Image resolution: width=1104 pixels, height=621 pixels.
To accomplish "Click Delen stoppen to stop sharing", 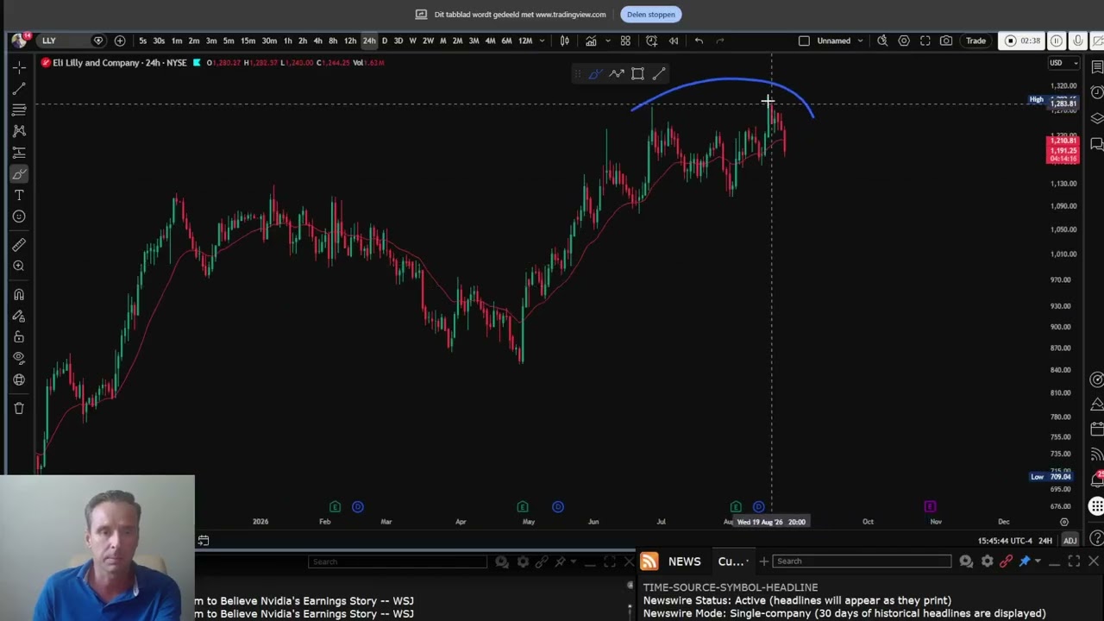I will (x=651, y=15).
